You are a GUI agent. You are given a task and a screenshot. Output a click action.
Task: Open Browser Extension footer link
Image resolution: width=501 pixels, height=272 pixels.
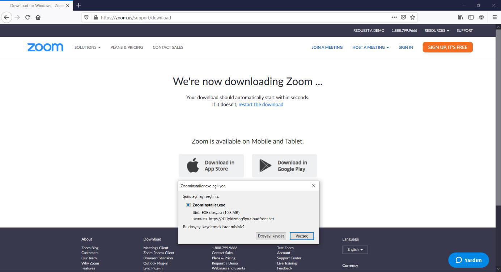[158, 258]
